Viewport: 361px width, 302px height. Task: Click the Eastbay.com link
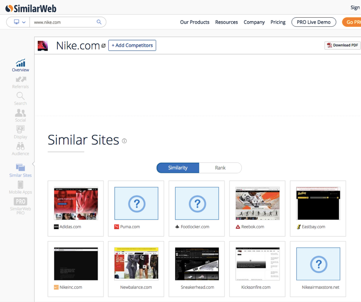[x=314, y=227]
